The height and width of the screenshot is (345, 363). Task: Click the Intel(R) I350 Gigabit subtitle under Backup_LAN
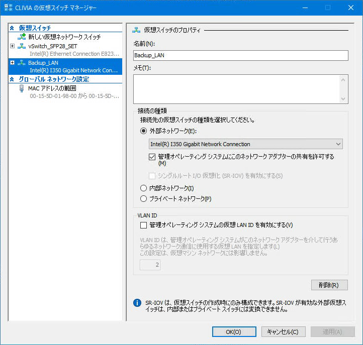coord(73,70)
